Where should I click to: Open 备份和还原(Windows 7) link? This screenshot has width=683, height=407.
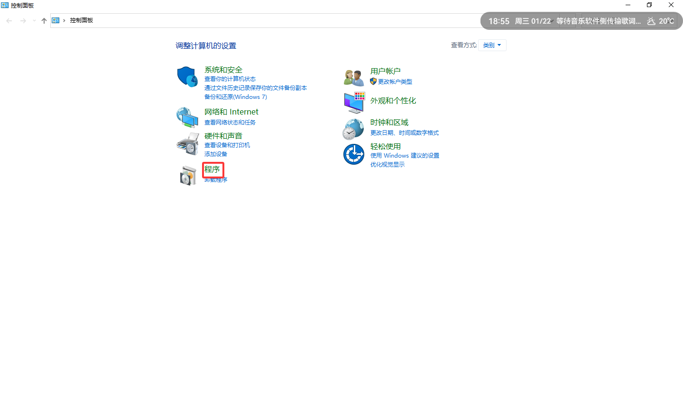tap(235, 97)
